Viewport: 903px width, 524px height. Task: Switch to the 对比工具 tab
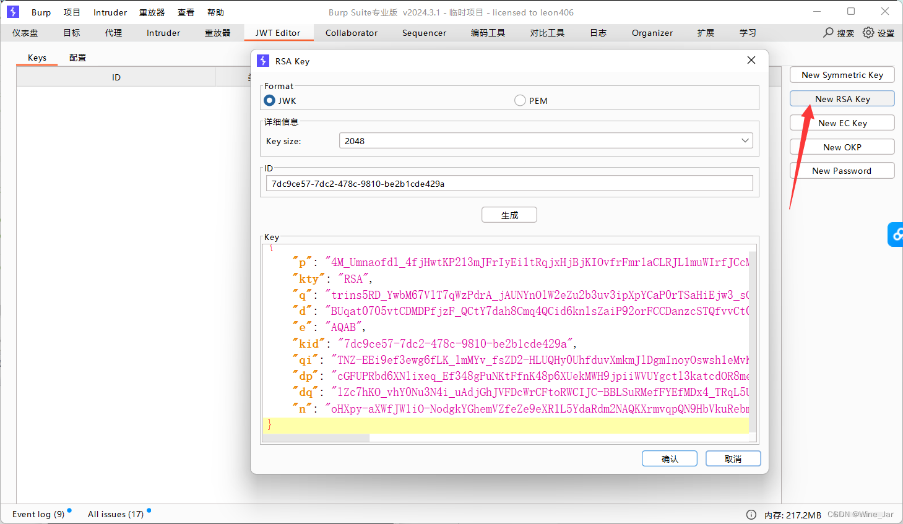click(548, 33)
